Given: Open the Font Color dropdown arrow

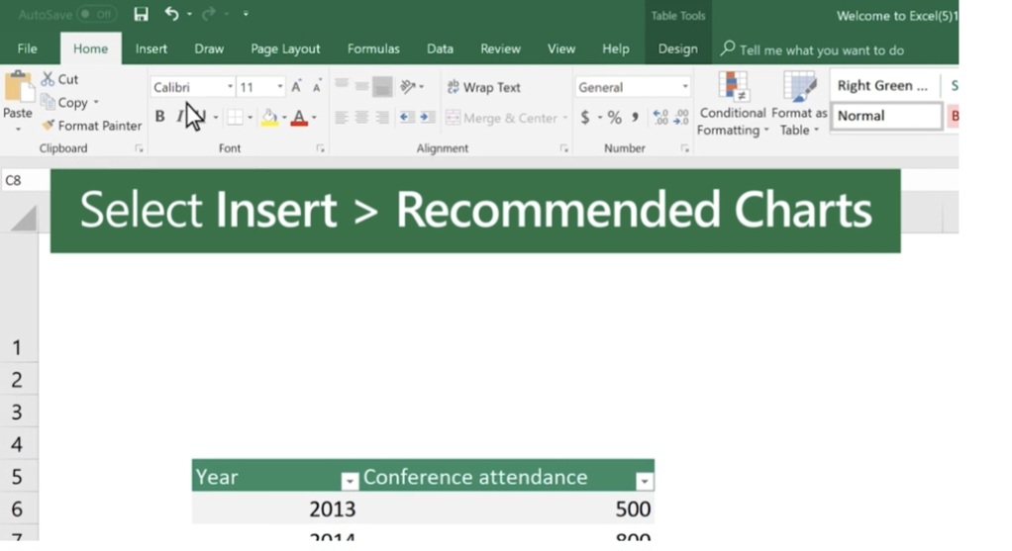Looking at the screenshot, I should (314, 118).
